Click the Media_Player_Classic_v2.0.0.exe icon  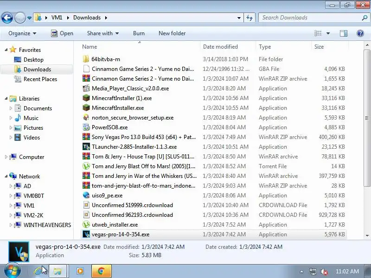pyautogui.click(x=86, y=88)
